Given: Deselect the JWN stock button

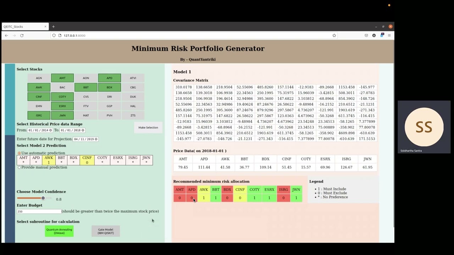Looking at the screenshot, I should 62,115.
